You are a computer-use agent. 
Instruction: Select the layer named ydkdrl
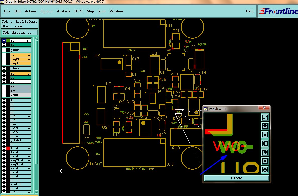(x=20, y=140)
